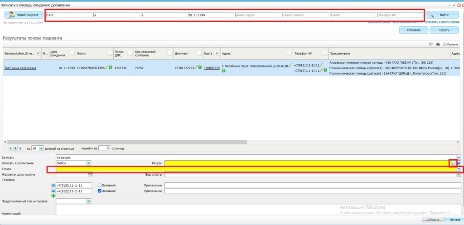This screenshot has height=225, width=464.
Task: Edit document 75 00 222223 pencil icon
Action: (196, 67)
